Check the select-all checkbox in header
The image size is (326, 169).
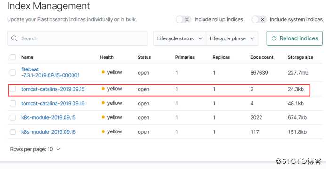[x=13, y=57]
